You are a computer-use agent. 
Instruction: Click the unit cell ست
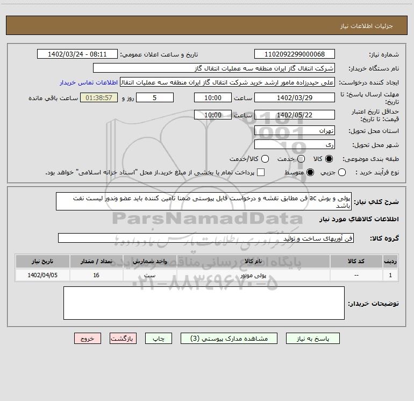(x=149, y=275)
